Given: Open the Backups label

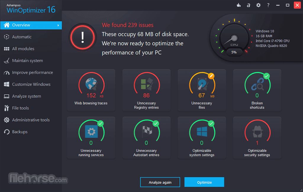Looking at the screenshot, I should [20, 132].
